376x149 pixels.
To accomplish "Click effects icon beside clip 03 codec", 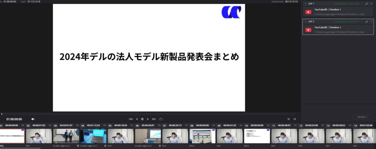I will pos(78,146).
